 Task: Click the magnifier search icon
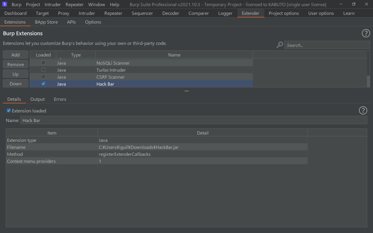[x=280, y=45]
